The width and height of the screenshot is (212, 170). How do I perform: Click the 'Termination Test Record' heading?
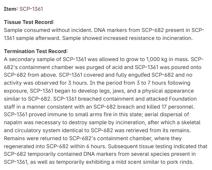pos(35,51)
